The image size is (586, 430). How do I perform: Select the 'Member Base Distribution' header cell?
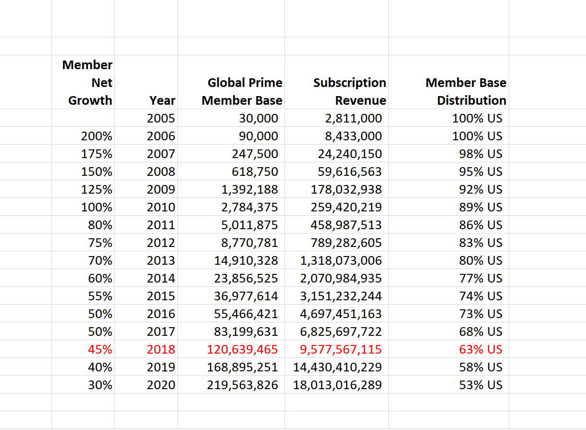(449, 82)
